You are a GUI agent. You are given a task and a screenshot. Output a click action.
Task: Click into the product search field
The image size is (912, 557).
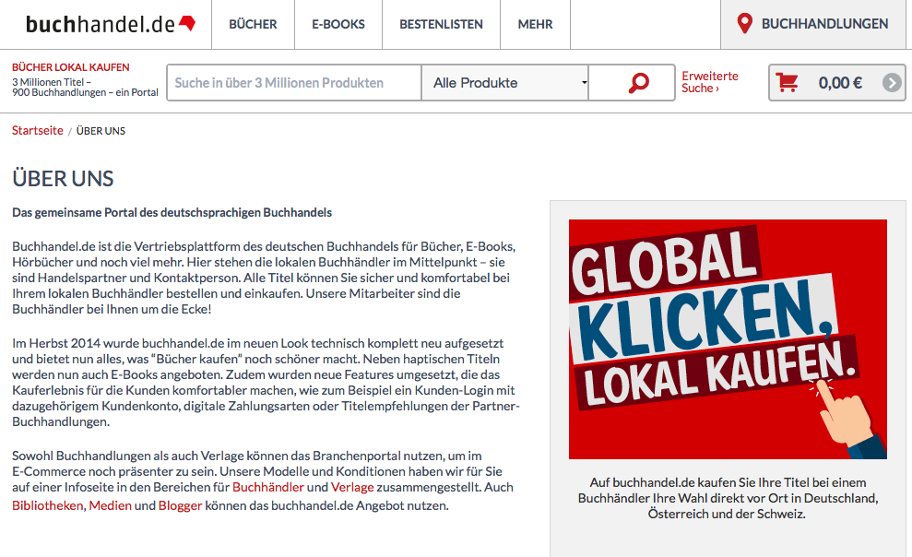tap(293, 83)
